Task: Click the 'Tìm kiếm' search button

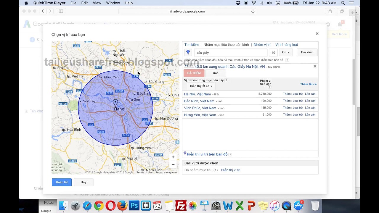Action: pyautogui.click(x=307, y=53)
